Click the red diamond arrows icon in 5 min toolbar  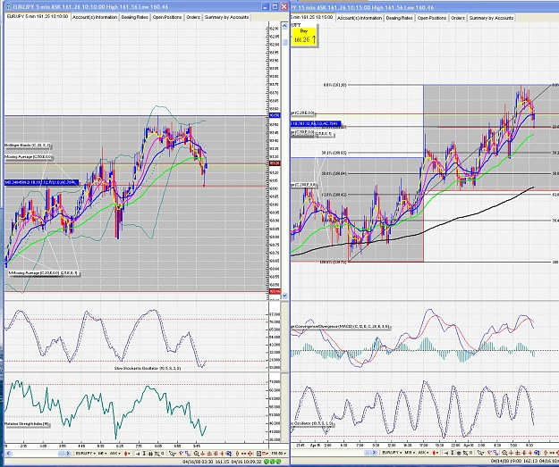[250, 454]
